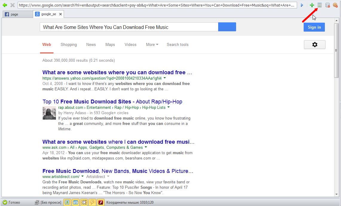Viewport: 341px width, 206px height.
Task: Click the green back arrow
Action: [4, 5]
